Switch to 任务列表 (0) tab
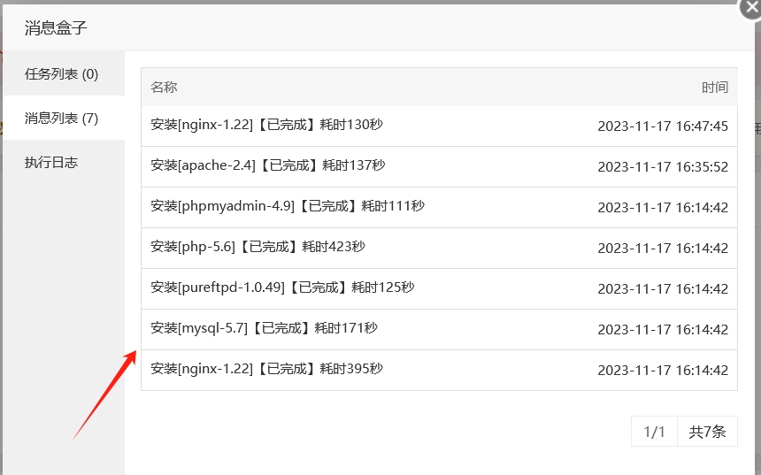The width and height of the screenshot is (761, 475). (62, 74)
